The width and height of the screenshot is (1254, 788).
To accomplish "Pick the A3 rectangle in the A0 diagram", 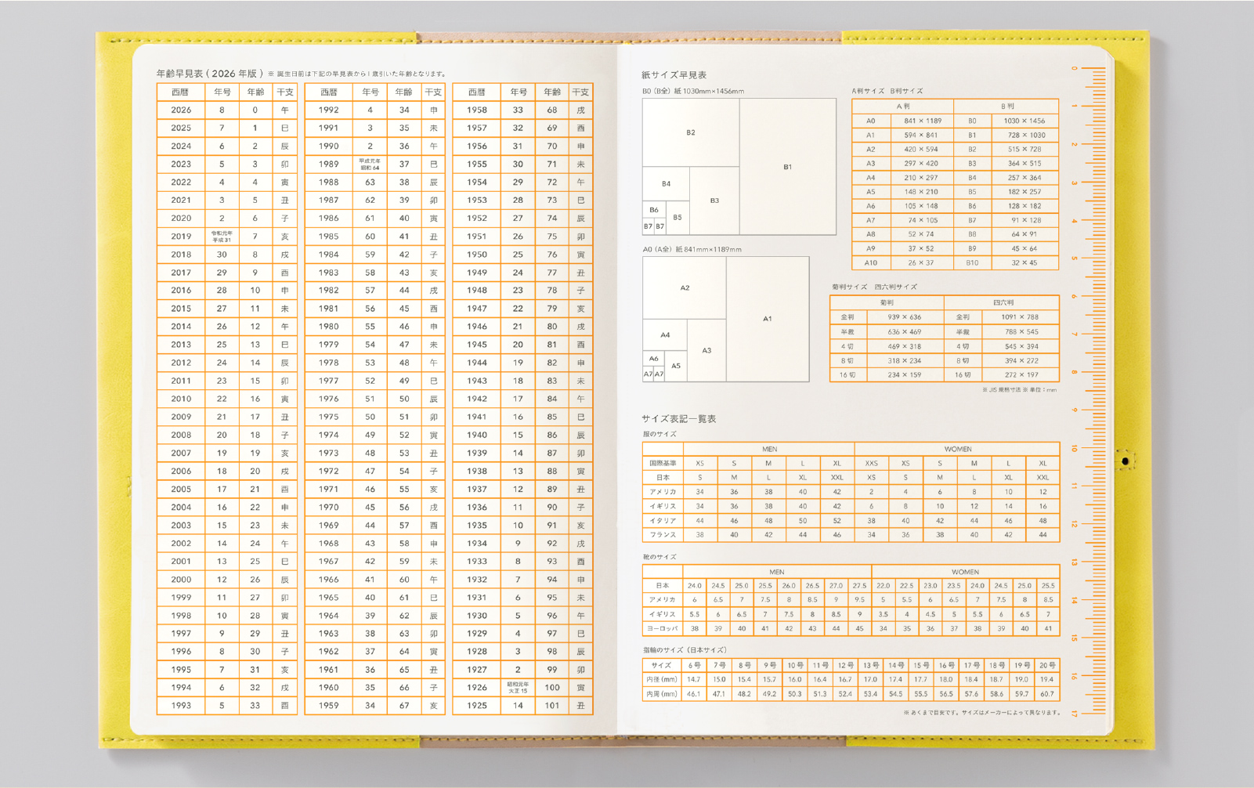I will 707,350.
